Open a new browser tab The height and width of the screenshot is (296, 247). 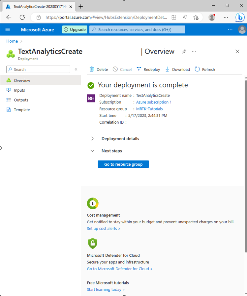(80, 7)
